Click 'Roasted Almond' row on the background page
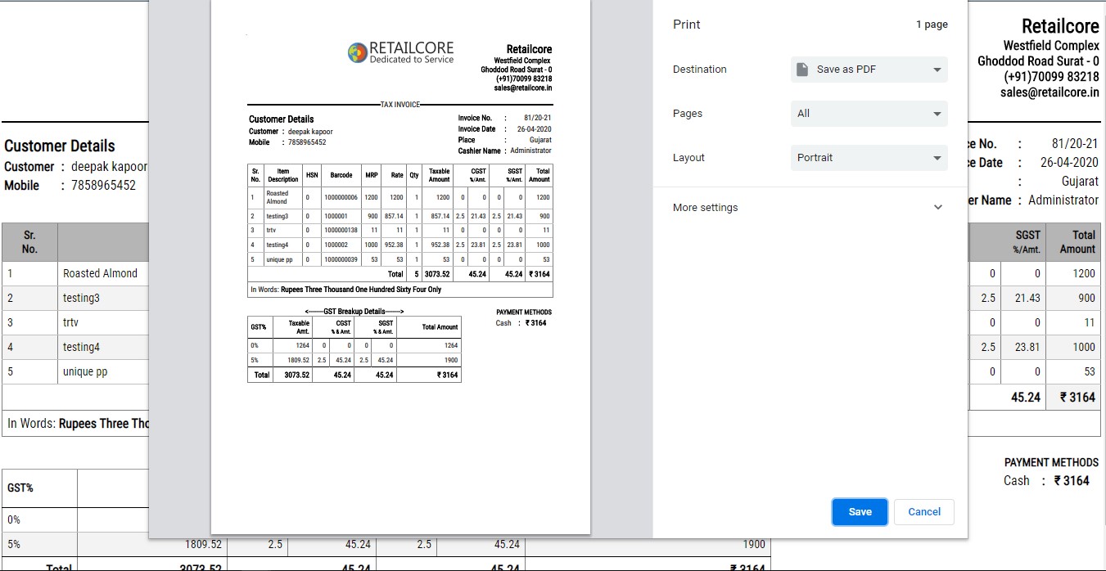 pyautogui.click(x=100, y=273)
